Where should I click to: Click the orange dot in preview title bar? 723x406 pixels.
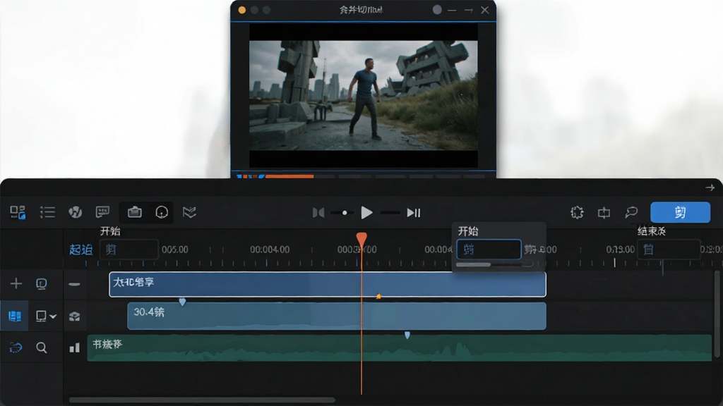click(x=242, y=10)
